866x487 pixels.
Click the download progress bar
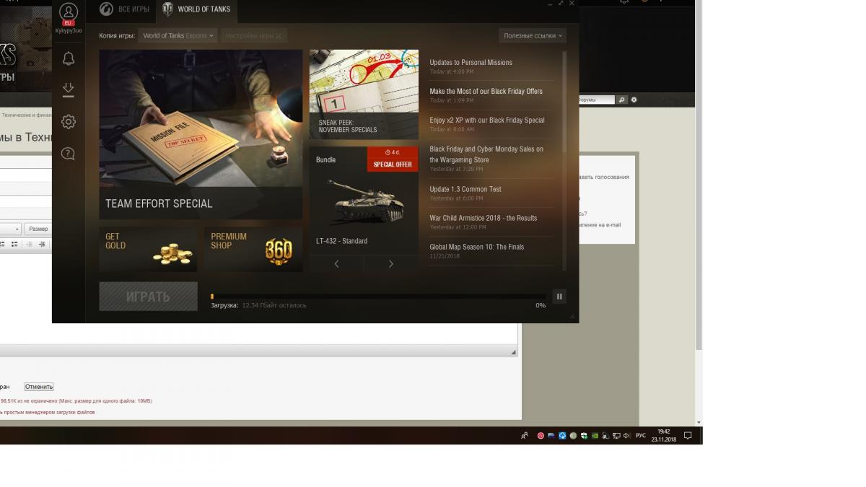tap(378, 297)
